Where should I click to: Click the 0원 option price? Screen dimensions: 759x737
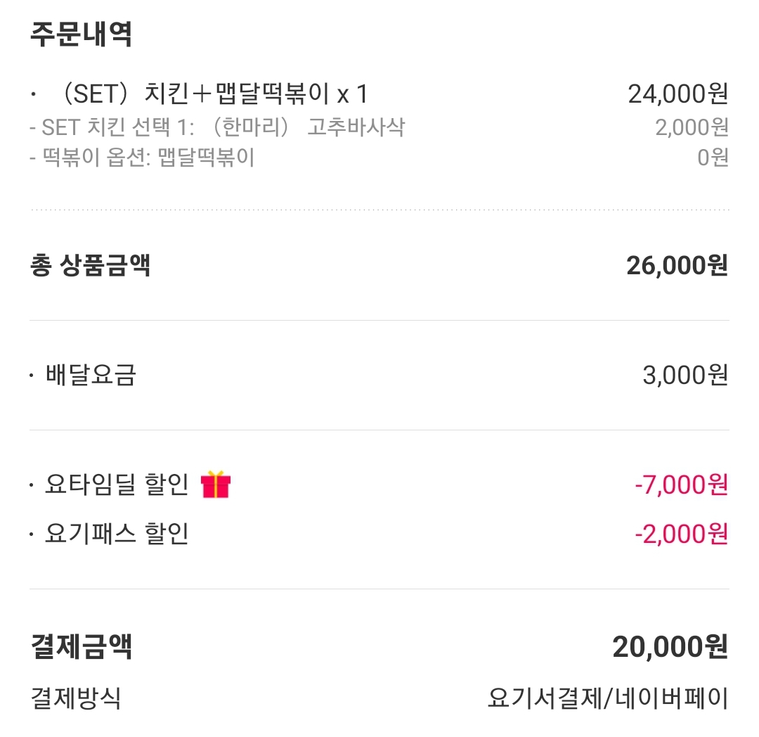pos(713,158)
